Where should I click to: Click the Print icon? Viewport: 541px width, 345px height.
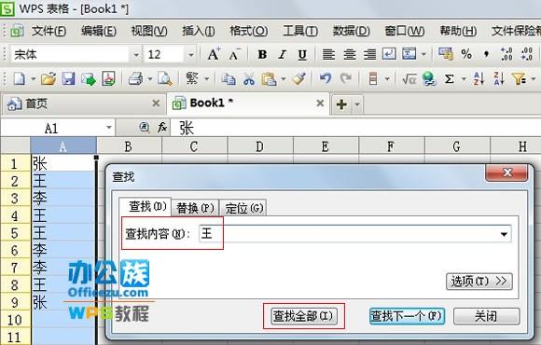135,79
